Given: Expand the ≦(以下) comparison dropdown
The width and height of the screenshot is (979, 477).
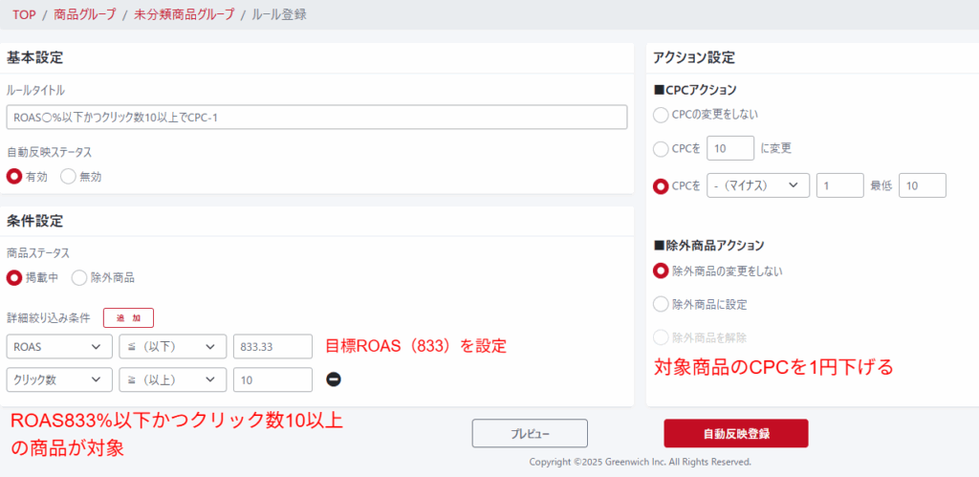Looking at the screenshot, I should (x=172, y=346).
